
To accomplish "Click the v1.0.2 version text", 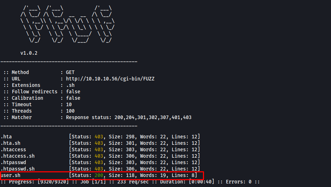I will [29, 53].
